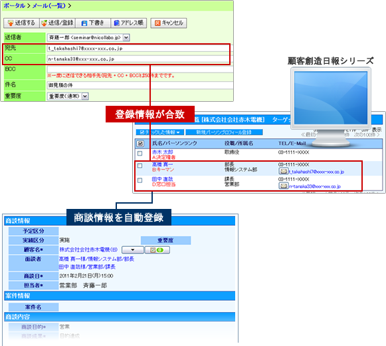This screenshot has width=386, height=346.
Task: Open the チェックした情報 dropdown menu
Action: click(x=160, y=132)
